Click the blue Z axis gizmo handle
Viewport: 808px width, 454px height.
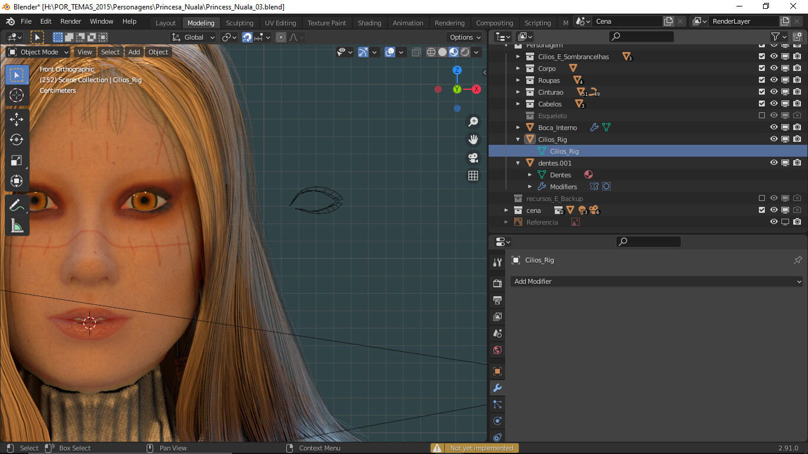[457, 70]
